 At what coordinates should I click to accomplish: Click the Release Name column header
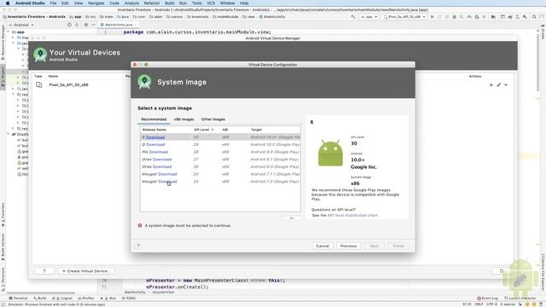[x=154, y=130]
